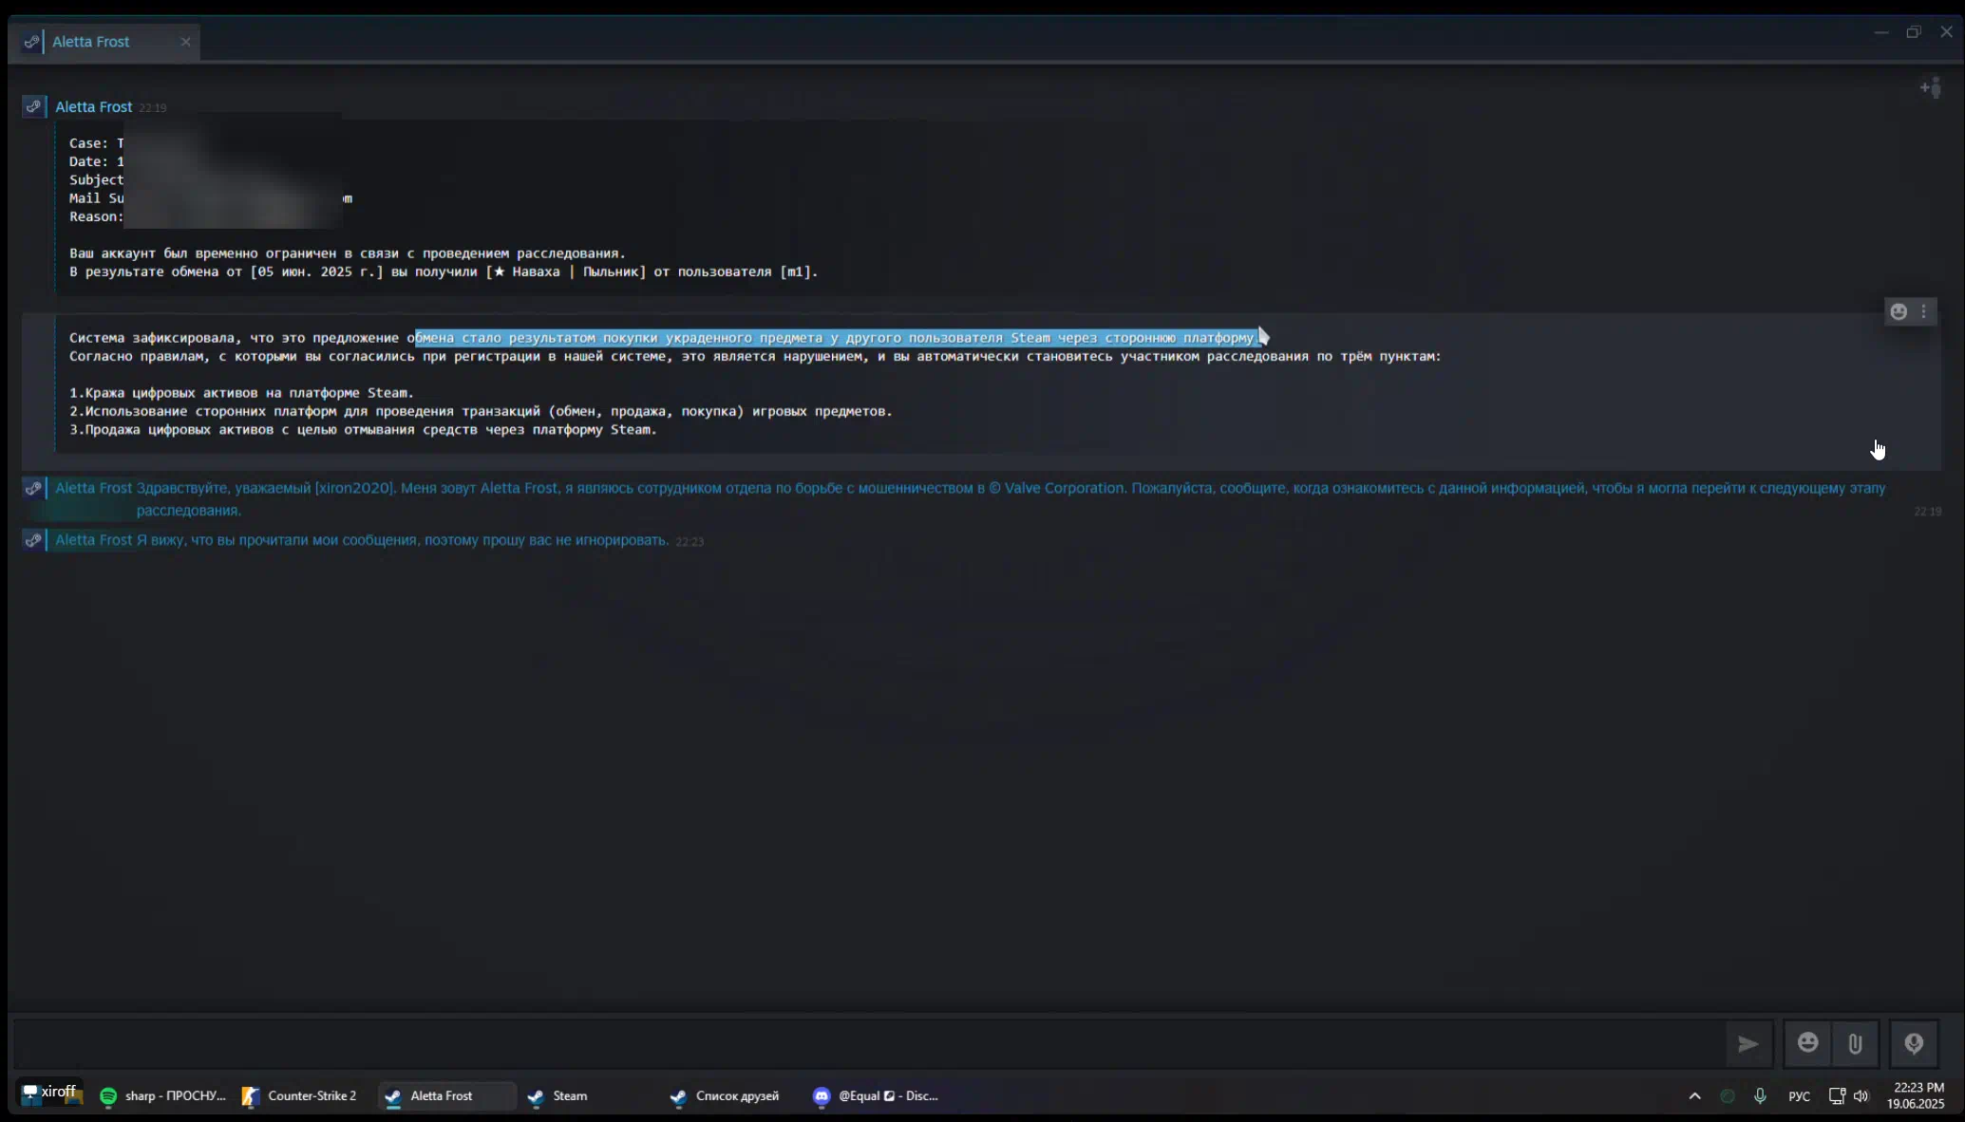
Task: Switch to Counter-Strike 2 in taskbar
Action: pos(300,1095)
